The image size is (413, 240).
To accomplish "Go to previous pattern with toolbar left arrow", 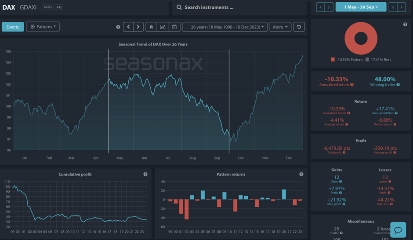I will click(x=128, y=27).
